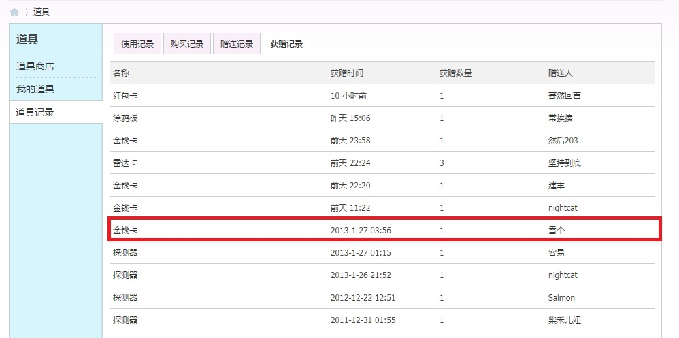Open sender profile 然后203
Screen dimensions: 679x338
pyautogui.click(x=563, y=141)
